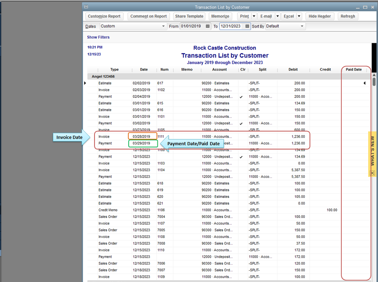Click the Print button
Viewport: 378px width, 282px height.
point(244,16)
